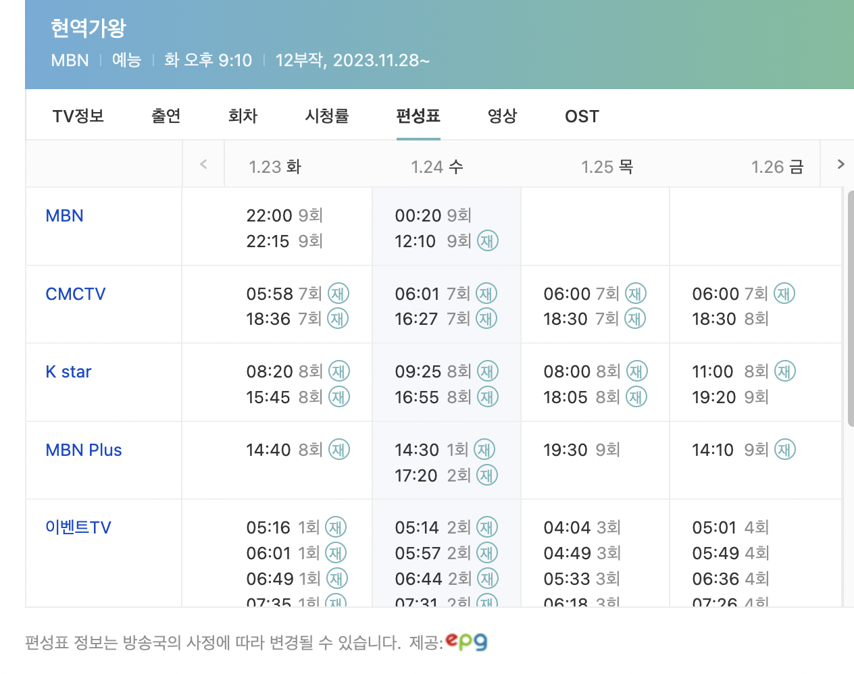
Task: Click the CMCTV 18:30 8회 entry
Action: click(x=730, y=319)
